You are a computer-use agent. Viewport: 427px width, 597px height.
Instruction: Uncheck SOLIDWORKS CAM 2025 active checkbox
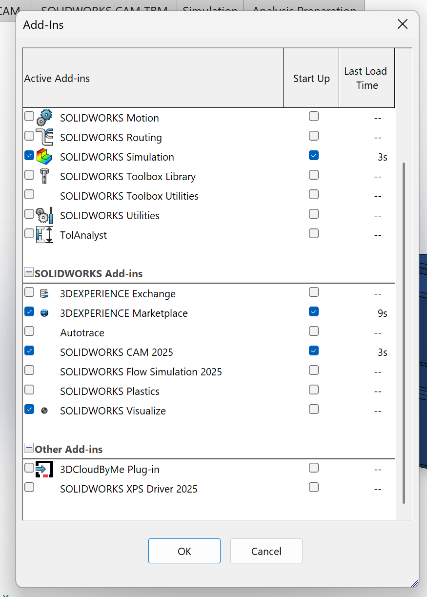coord(29,350)
